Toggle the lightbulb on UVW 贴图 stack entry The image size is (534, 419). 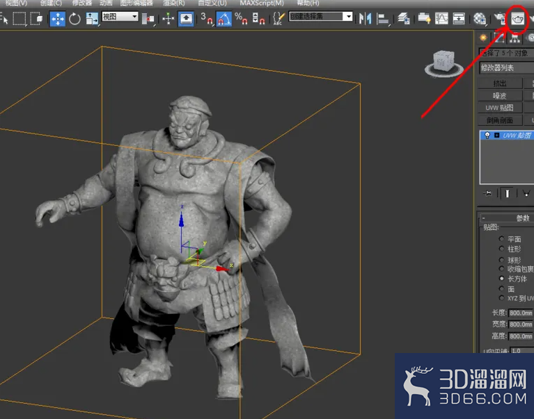pos(487,135)
